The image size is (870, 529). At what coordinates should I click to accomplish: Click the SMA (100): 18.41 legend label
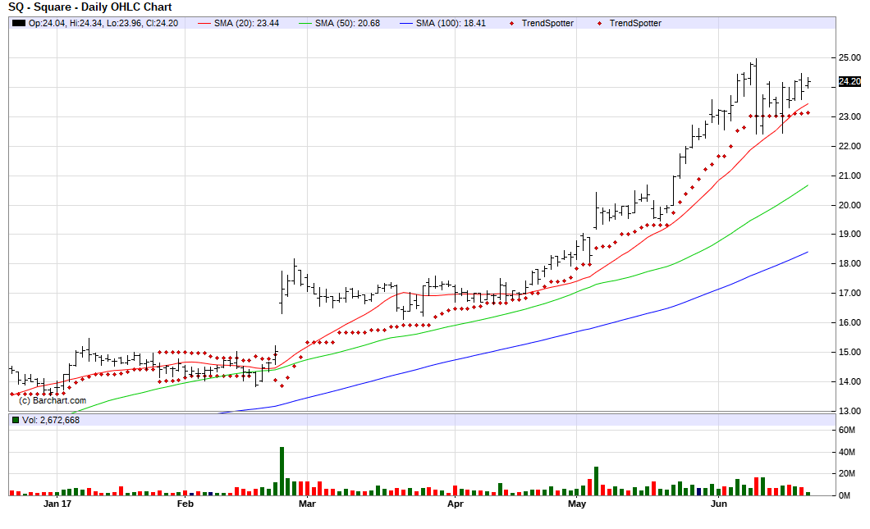[x=451, y=23]
